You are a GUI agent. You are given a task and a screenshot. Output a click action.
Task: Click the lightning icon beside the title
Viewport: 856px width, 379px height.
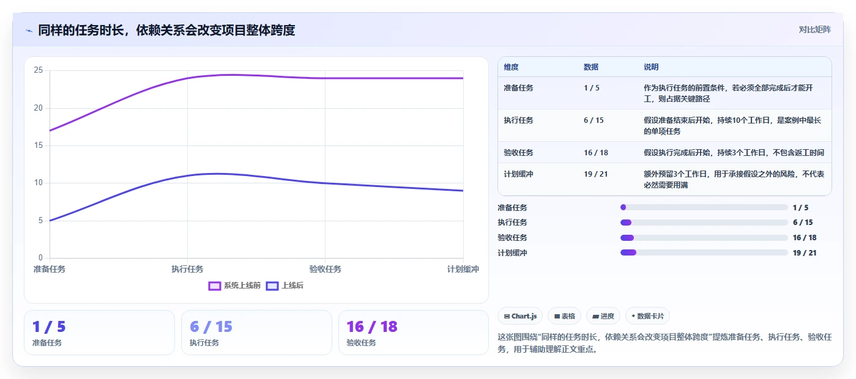(29, 31)
